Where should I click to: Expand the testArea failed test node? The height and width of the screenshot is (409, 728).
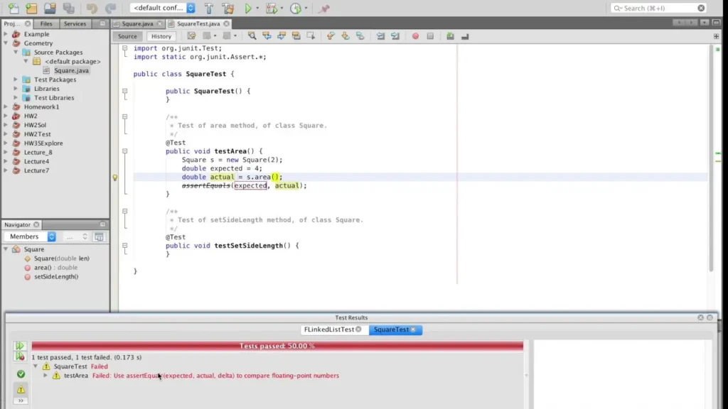pos(45,376)
